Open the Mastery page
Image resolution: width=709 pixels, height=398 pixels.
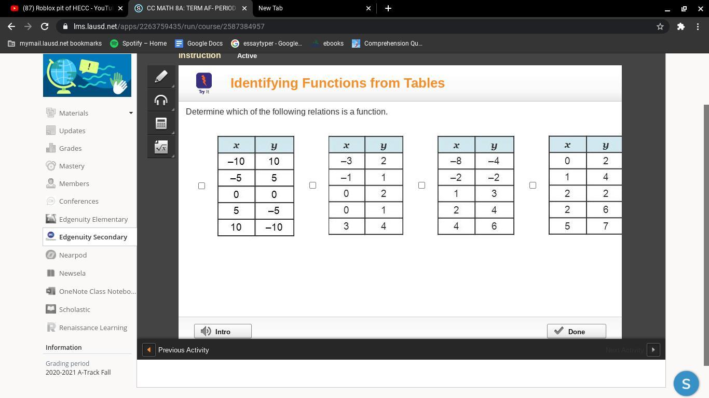point(72,166)
